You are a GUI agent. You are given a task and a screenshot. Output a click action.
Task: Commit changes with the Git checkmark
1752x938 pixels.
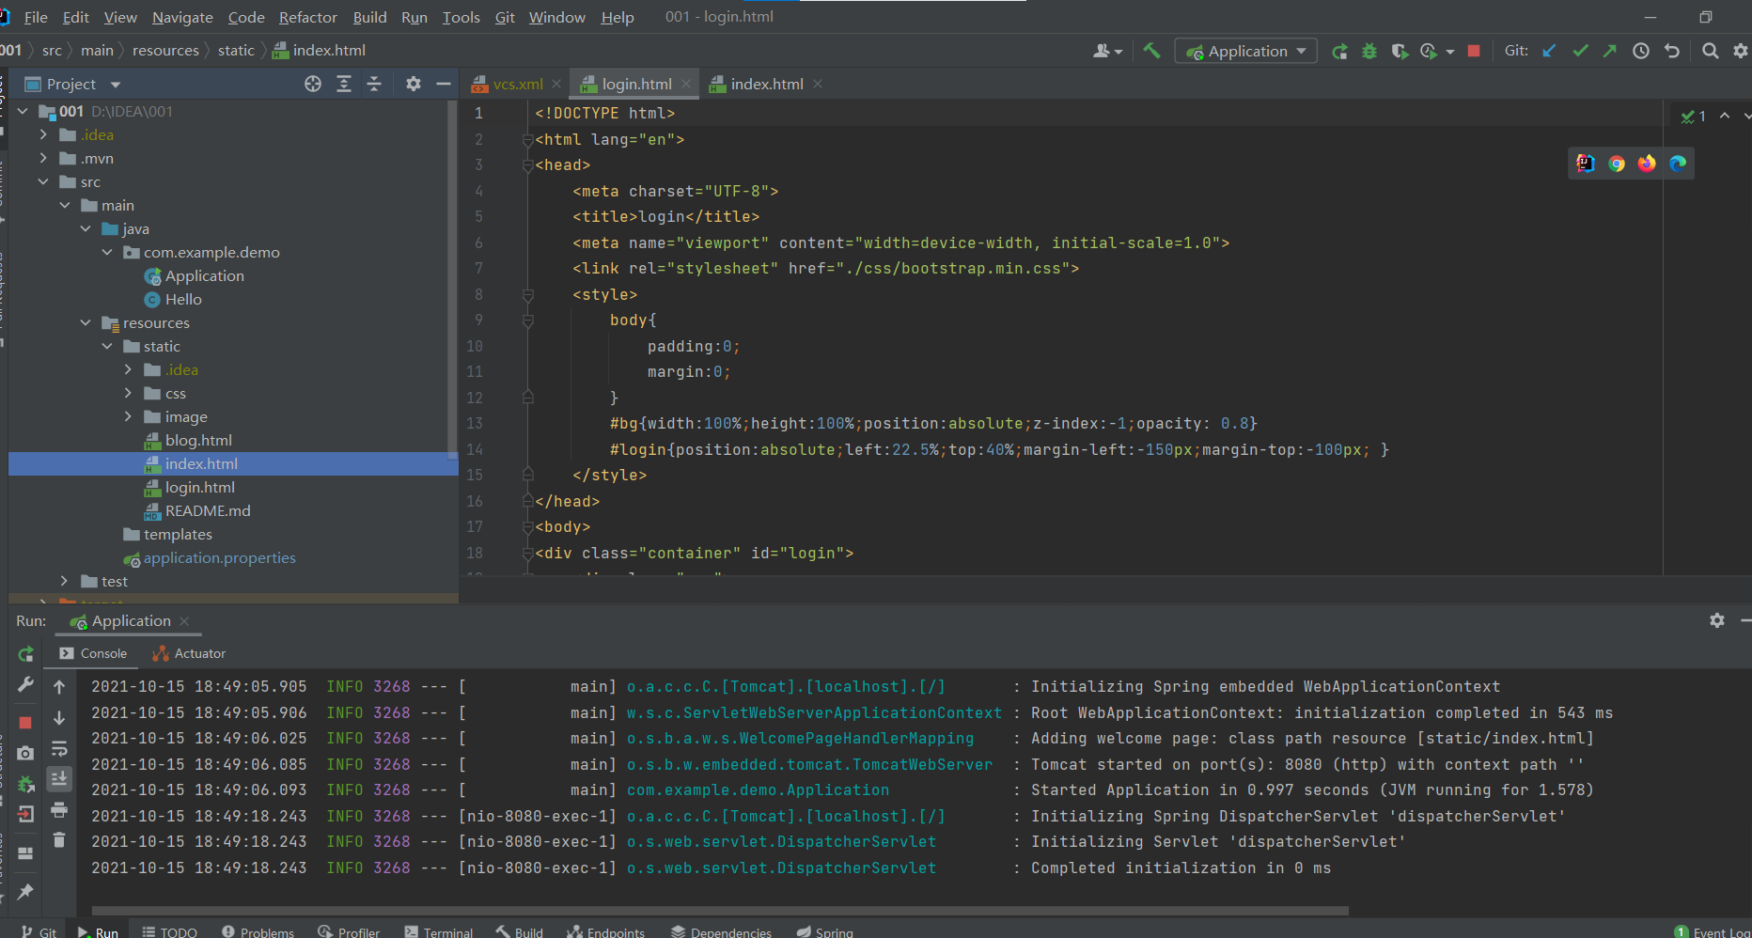pyautogui.click(x=1580, y=51)
